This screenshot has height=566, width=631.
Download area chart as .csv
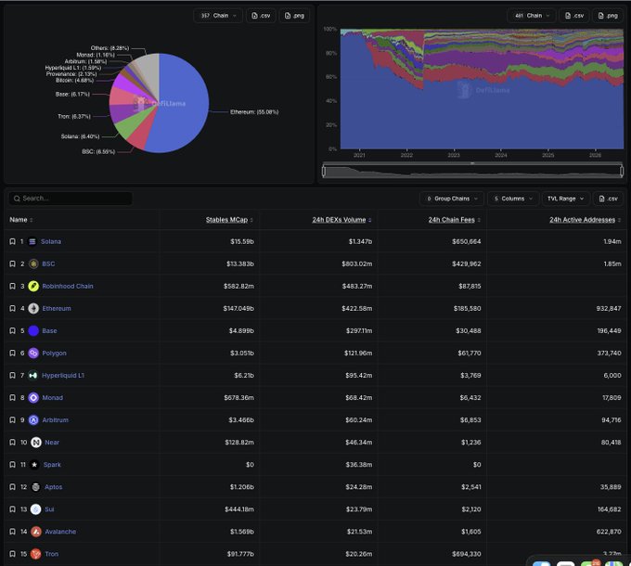574,16
